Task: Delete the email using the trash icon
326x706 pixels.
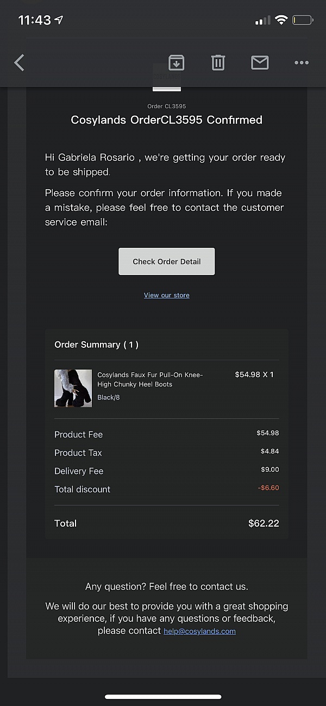Action: tap(218, 63)
